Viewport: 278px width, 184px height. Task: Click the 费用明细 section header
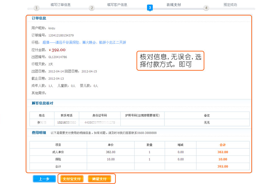pos(39,133)
